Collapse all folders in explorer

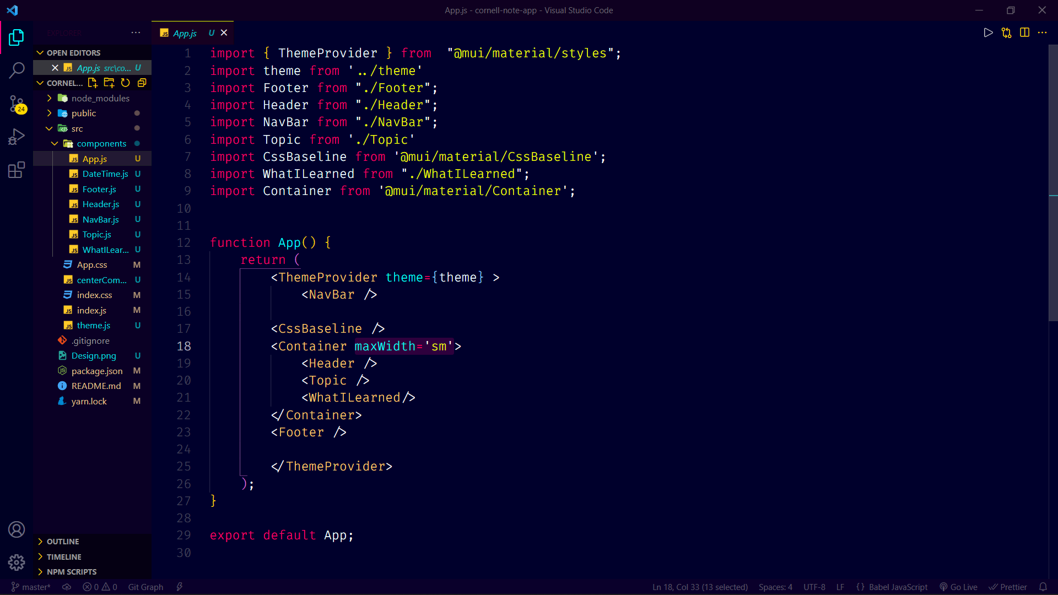[x=142, y=83]
